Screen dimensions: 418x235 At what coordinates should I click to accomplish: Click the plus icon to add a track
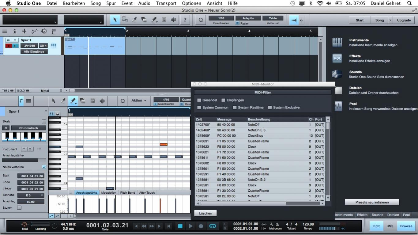click(x=24, y=31)
